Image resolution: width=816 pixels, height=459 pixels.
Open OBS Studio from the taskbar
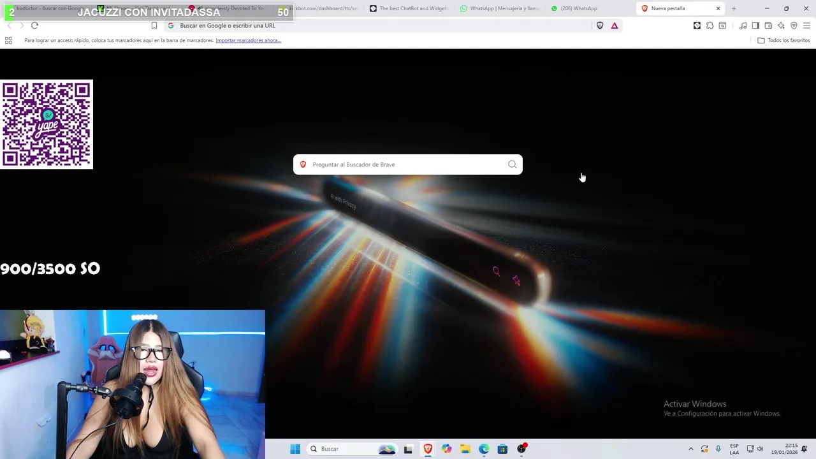pos(521,449)
